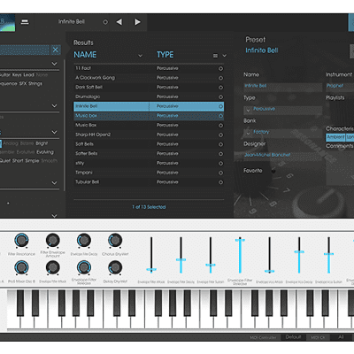Clear the search field with the X
This screenshot has height=354, width=354.
[x=56, y=50]
